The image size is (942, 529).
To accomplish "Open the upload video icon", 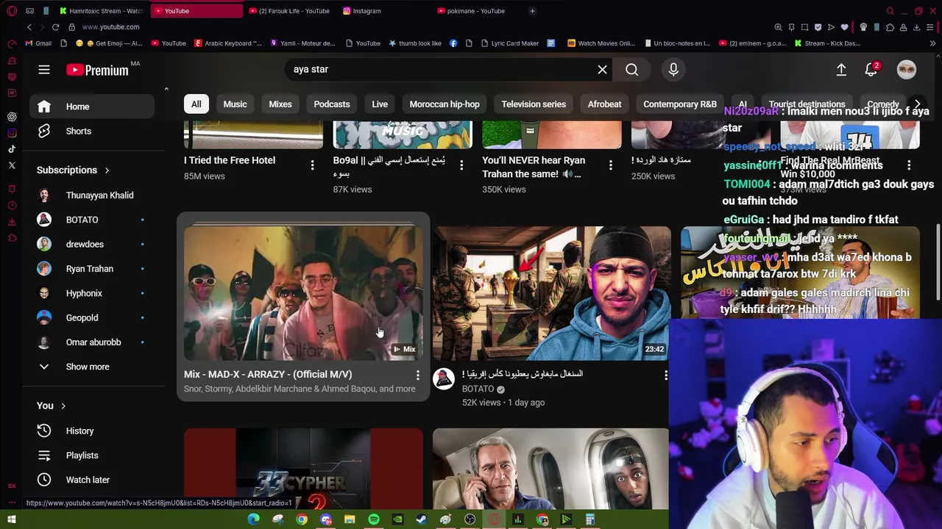I will 841,69.
